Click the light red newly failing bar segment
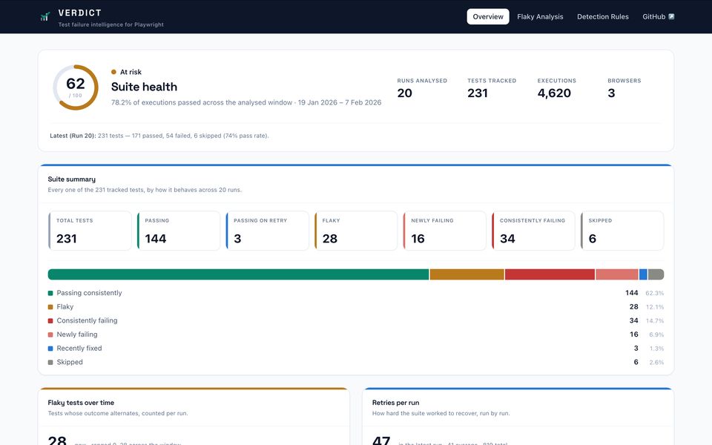712x445 pixels. click(616, 274)
